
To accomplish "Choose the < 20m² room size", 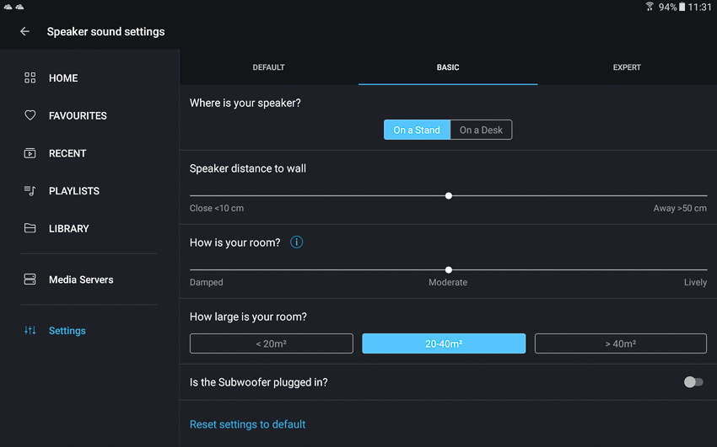I will [x=271, y=343].
